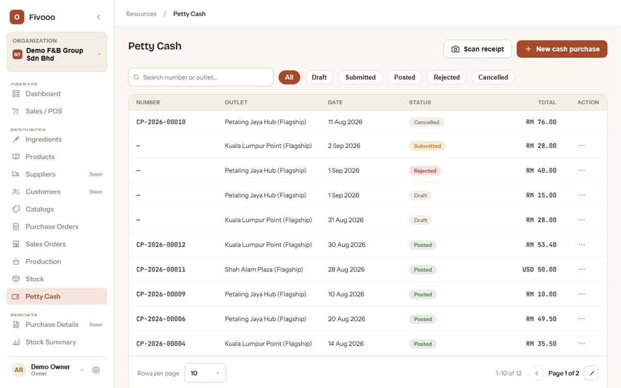Open actions menu for CP-2026-00011
Image resolution: width=621 pixels, height=388 pixels.
582,270
